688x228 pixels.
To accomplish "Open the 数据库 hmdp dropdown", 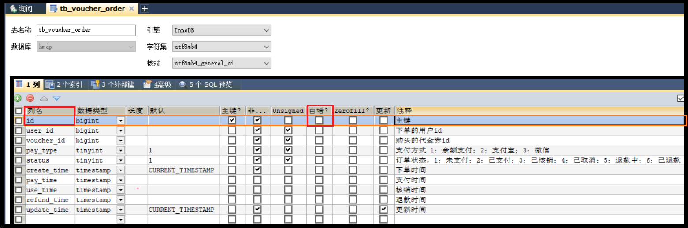I will [86, 47].
